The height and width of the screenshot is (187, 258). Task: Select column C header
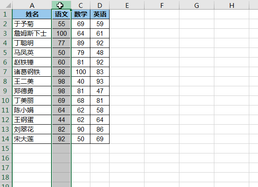[81, 5]
